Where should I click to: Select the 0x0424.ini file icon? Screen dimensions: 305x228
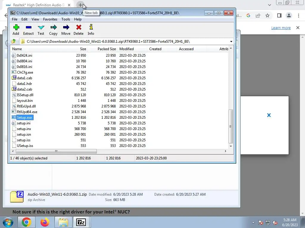tap(14, 56)
